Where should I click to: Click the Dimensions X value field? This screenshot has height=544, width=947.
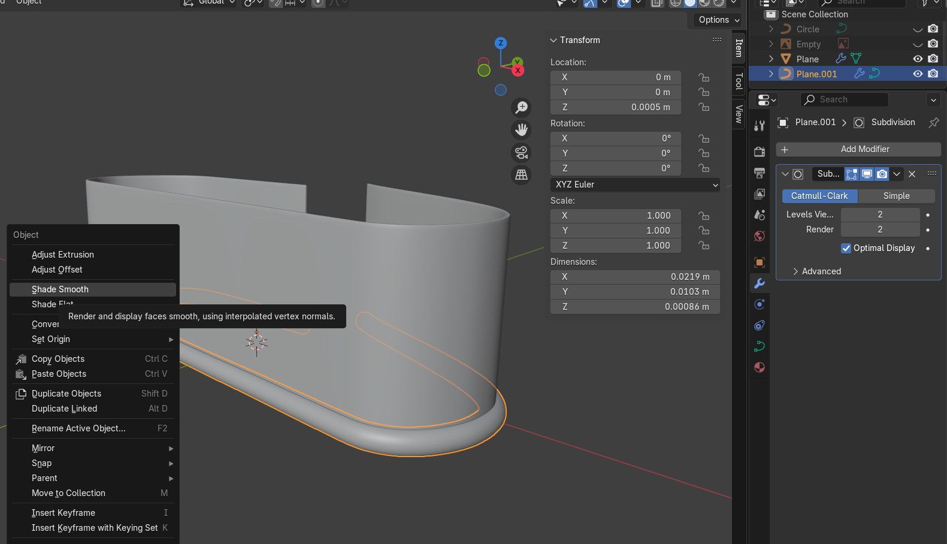[635, 277]
